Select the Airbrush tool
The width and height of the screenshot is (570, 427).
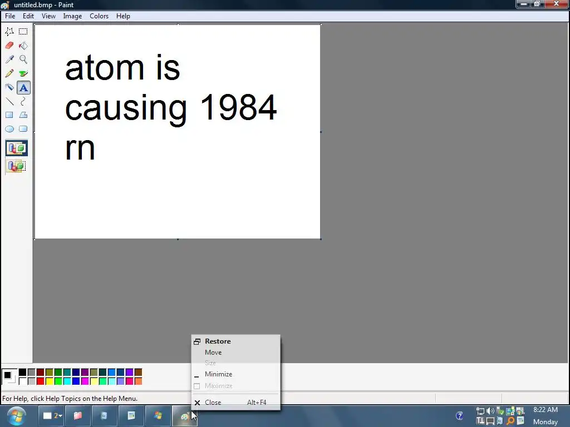[9, 87]
